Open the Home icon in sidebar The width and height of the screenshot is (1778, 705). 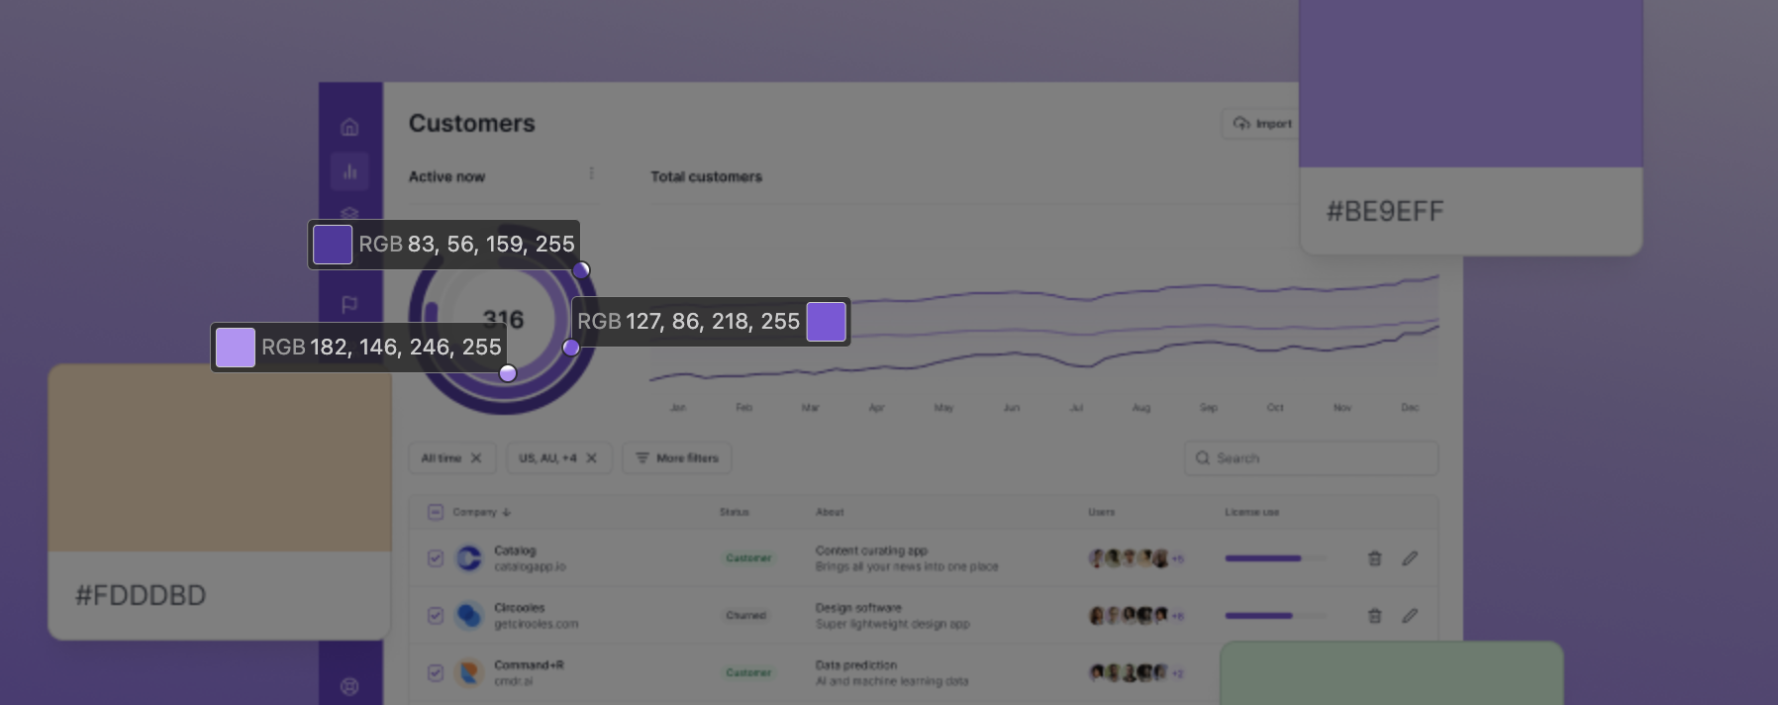click(x=349, y=127)
